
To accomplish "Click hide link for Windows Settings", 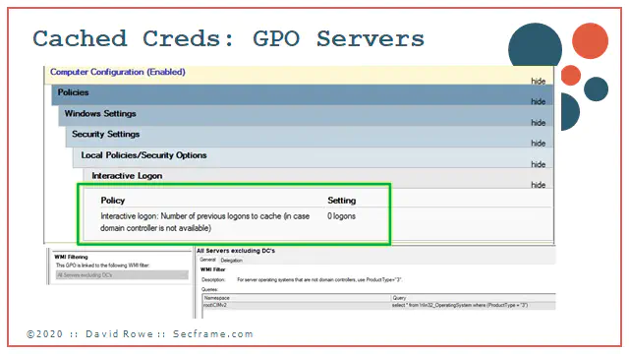I will pos(538,122).
